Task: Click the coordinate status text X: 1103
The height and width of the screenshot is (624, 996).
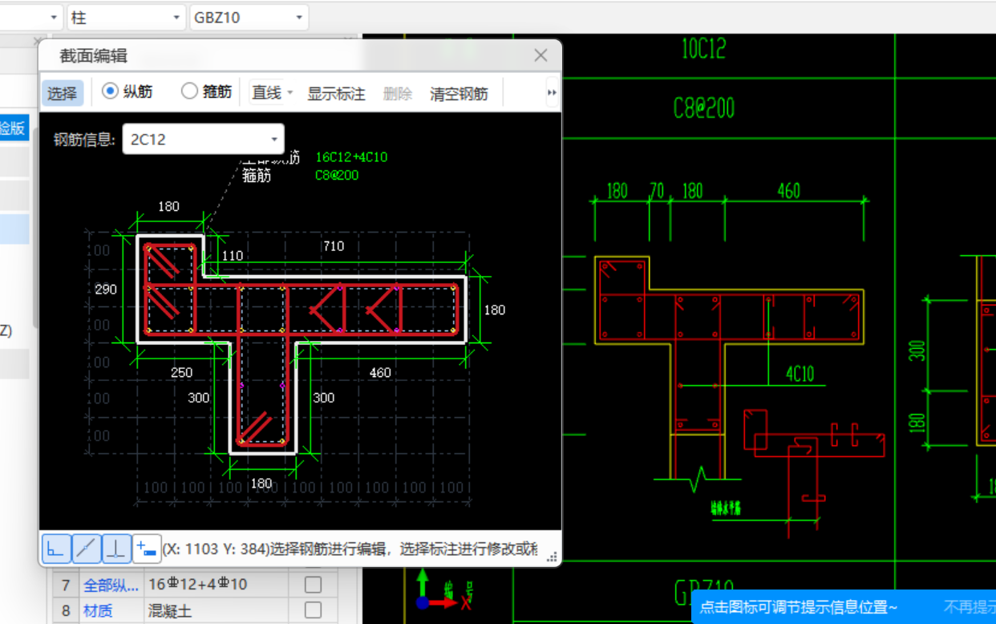Action: pyautogui.click(x=214, y=549)
